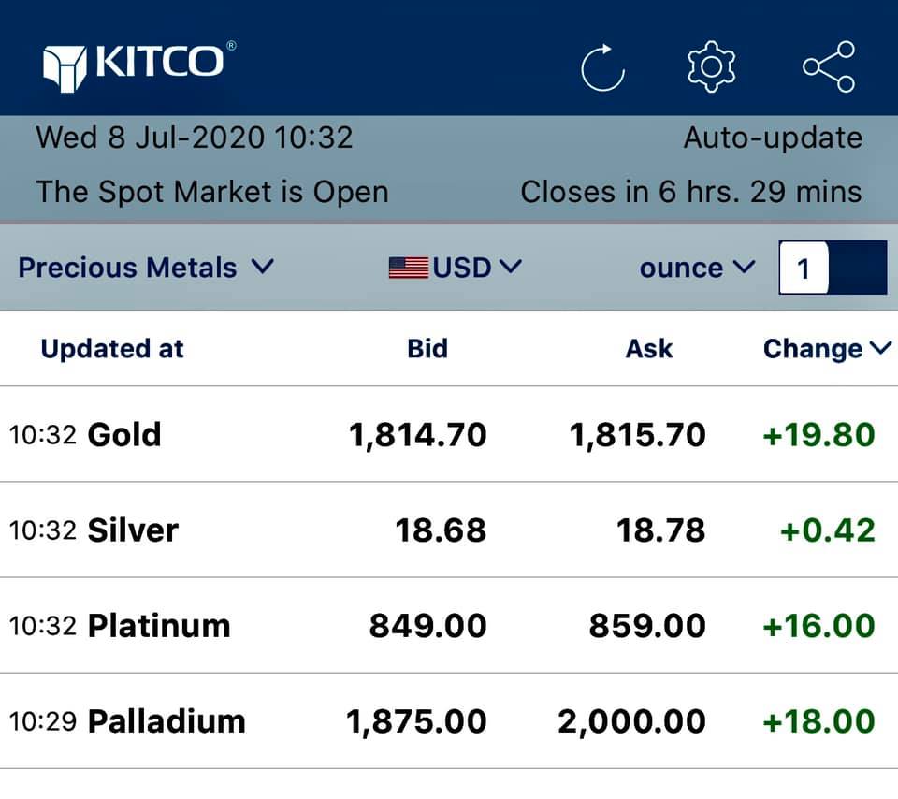Screen dimensions: 898x799
Task: Open the Silver price details
Action: (133, 530)
